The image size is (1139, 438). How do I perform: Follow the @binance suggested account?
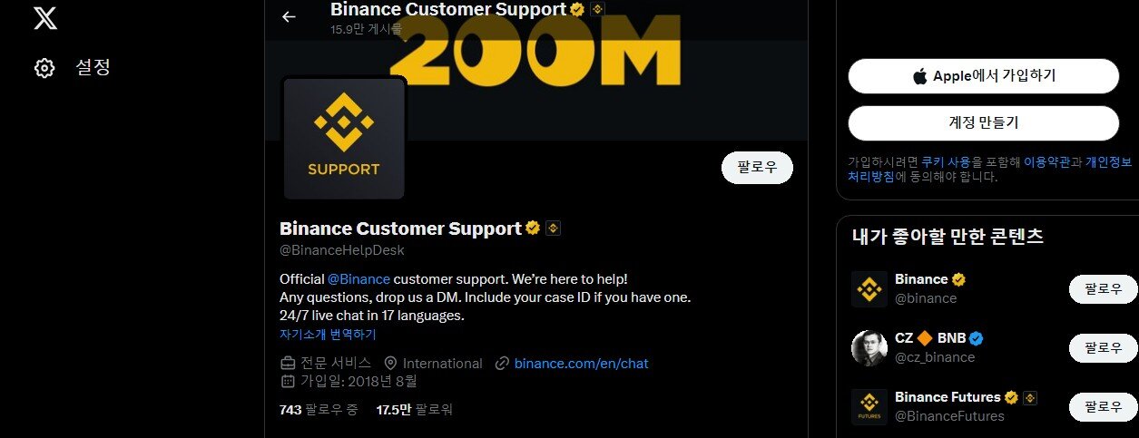click(x=1103, y=289)
